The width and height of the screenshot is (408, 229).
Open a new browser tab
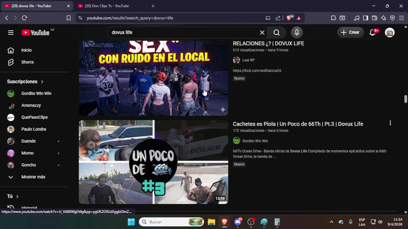click(153, 6)
